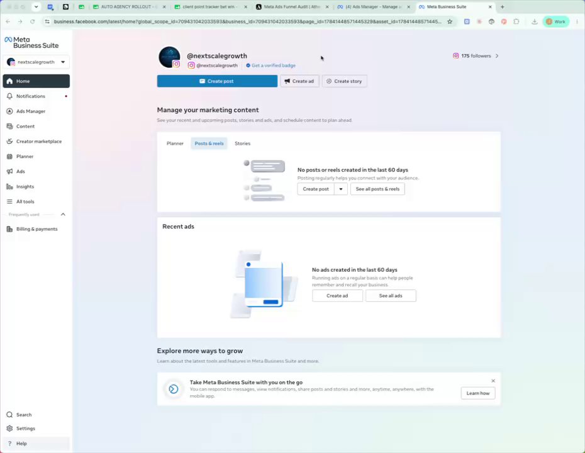
Task: Click the blue Create post button
Action: pos(217,81)
